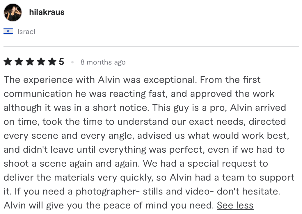The image size is (302, 214).
Task: Click the phrase 'don't hesitate' in the review
Action: pyautogui.click(x=248, y=192)
